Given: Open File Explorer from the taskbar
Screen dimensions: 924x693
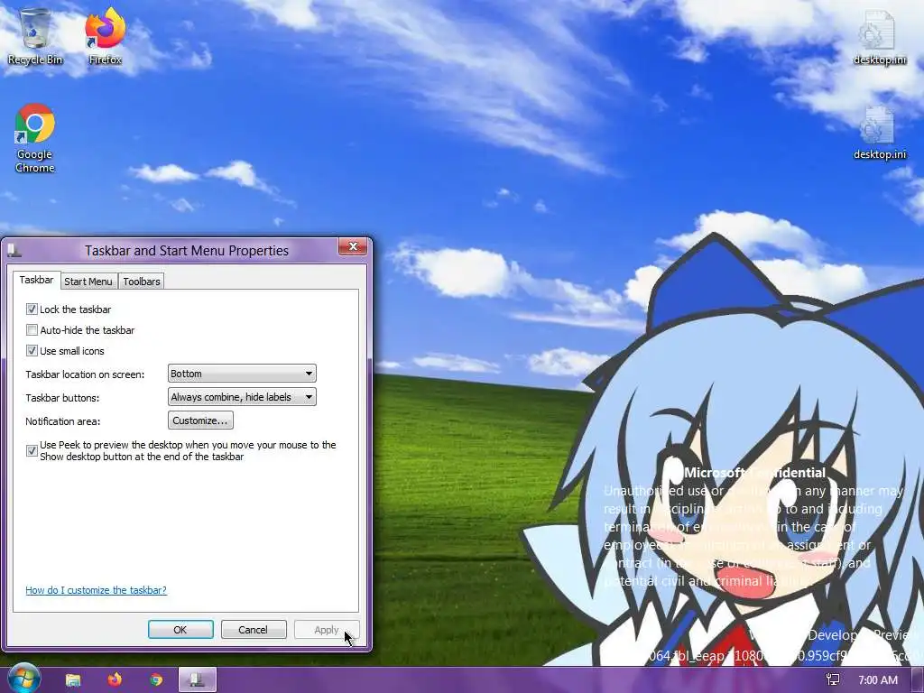Looking at the screenshot, I should tap(73, 680).
